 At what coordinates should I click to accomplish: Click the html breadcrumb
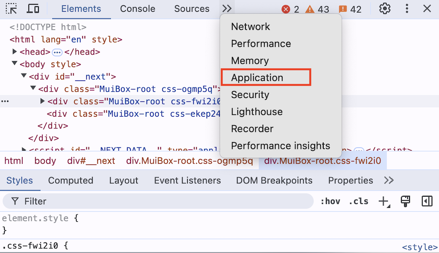pyautogui.click(x=14, y=161)
